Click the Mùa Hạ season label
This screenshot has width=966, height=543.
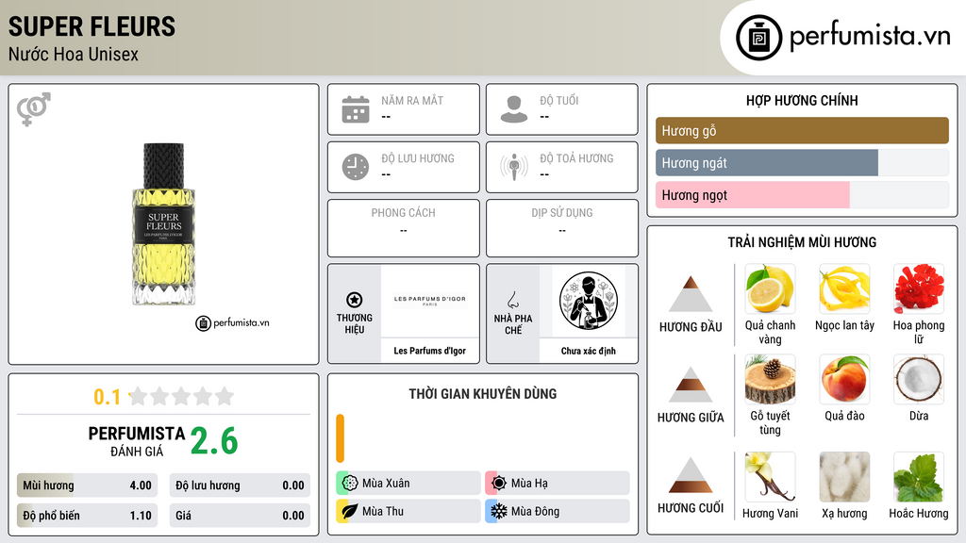[529, 484]
